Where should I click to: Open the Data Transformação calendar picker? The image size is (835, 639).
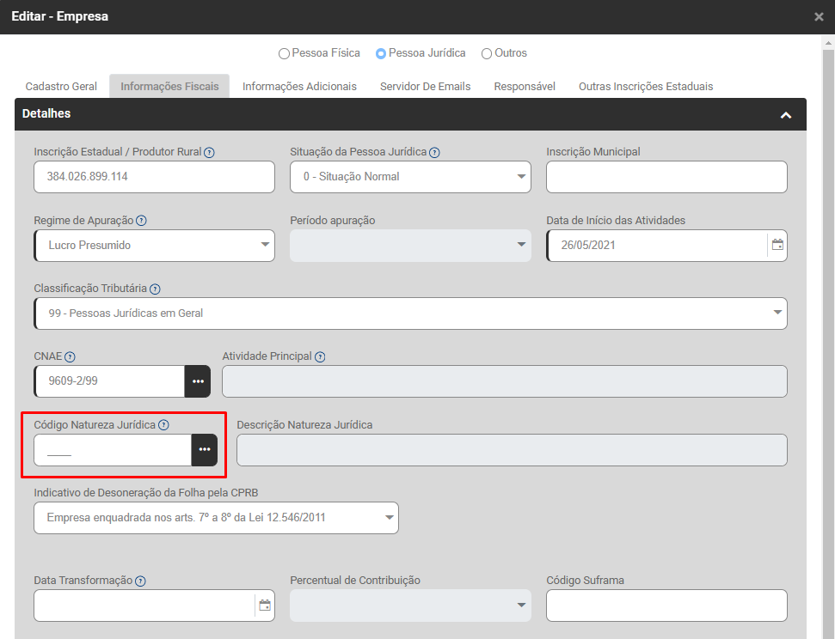265,605
